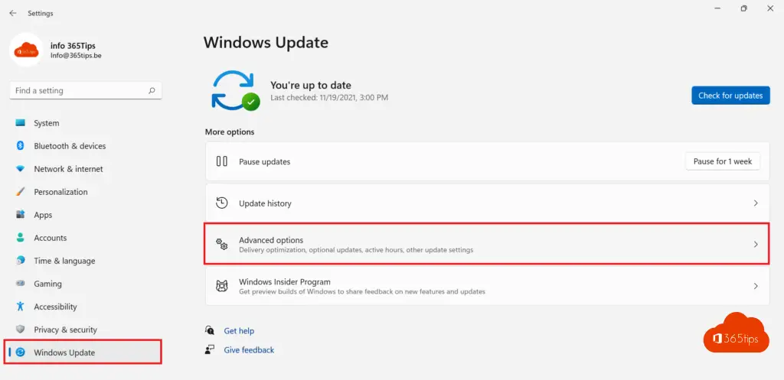Select Time & language in sidebar

64,261
